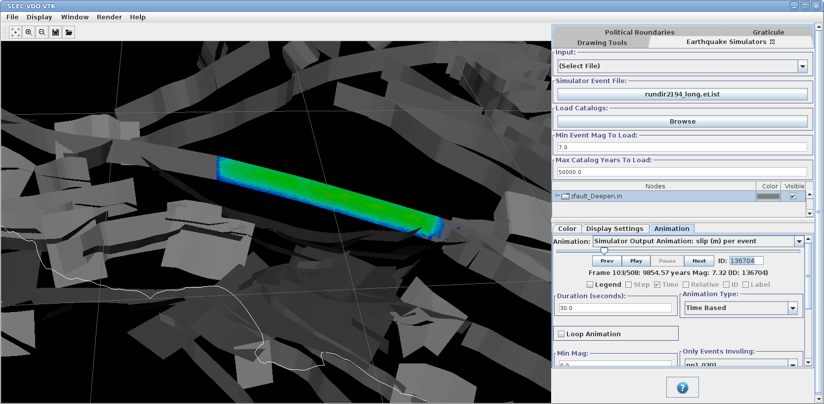Open help with the blue question mark icon
Viewport: 824px width, 404px height.
pyautogui.click(x=682, y=388)
